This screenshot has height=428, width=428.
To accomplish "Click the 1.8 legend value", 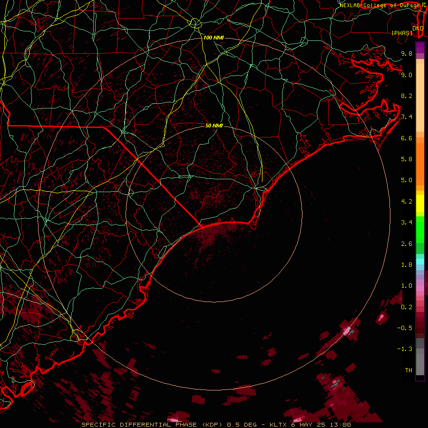I will (407, 265).
